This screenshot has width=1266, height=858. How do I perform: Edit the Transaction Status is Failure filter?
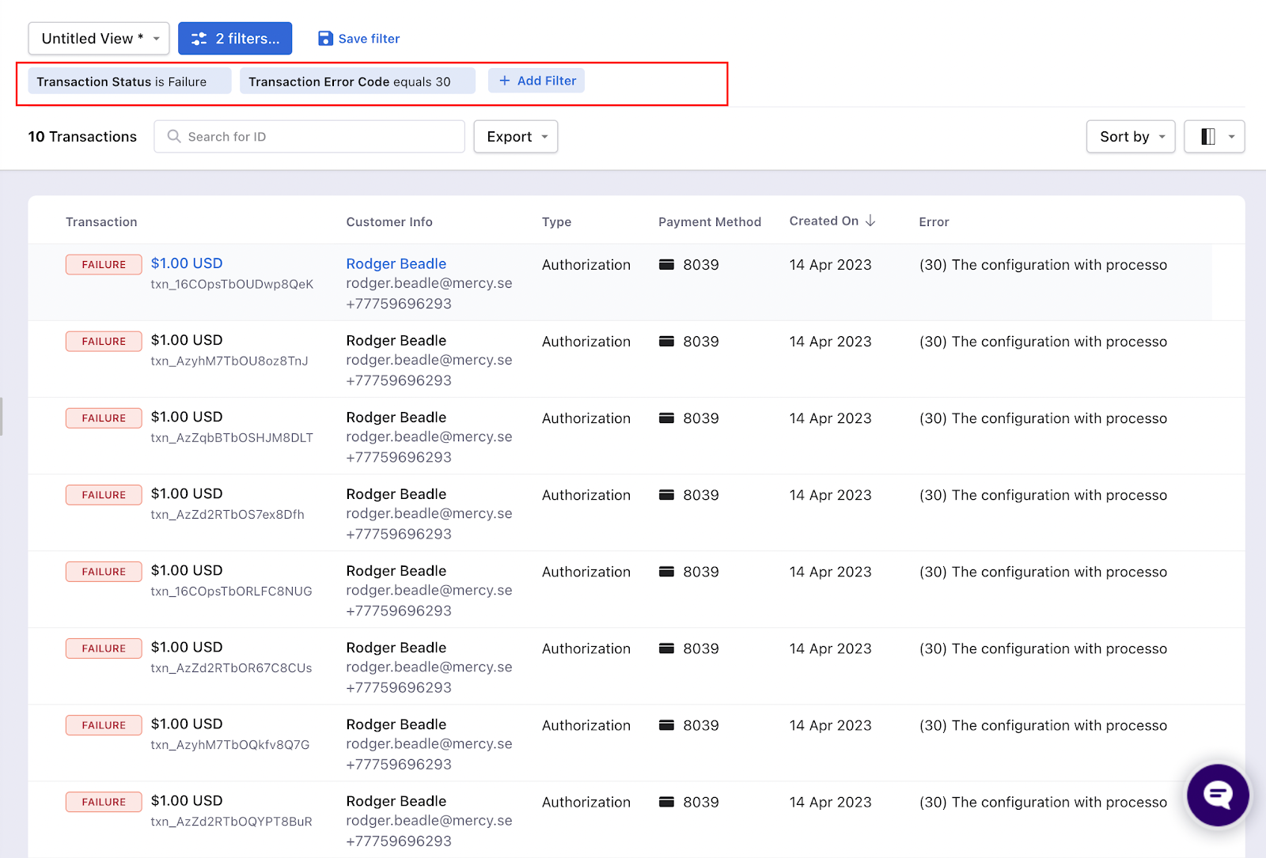pyautogui.click(x=129, y=81)
